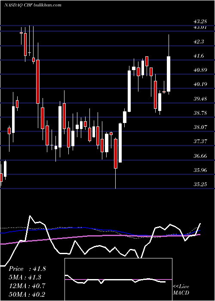The image size is (215, 301).
Task: Click the last tall white candlestick
Action: tap(169, 74)
